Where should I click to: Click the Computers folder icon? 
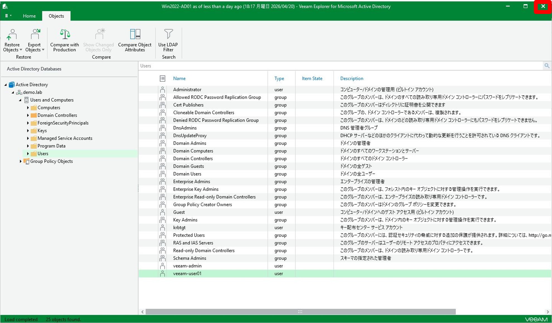coord(34,108)
